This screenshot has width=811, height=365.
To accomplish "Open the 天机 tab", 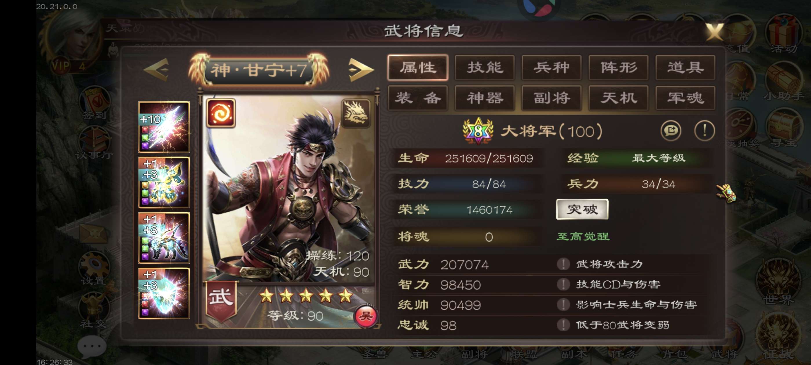I will (618, 98).
